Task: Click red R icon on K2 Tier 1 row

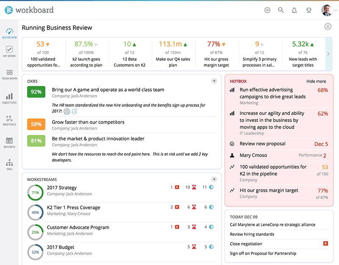Action: click(177, 207)
